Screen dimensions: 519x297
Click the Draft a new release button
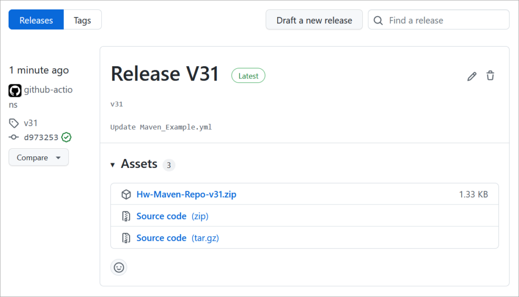point(314,20)
